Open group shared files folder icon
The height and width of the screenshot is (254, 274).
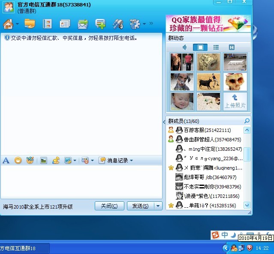coord(30,24)
